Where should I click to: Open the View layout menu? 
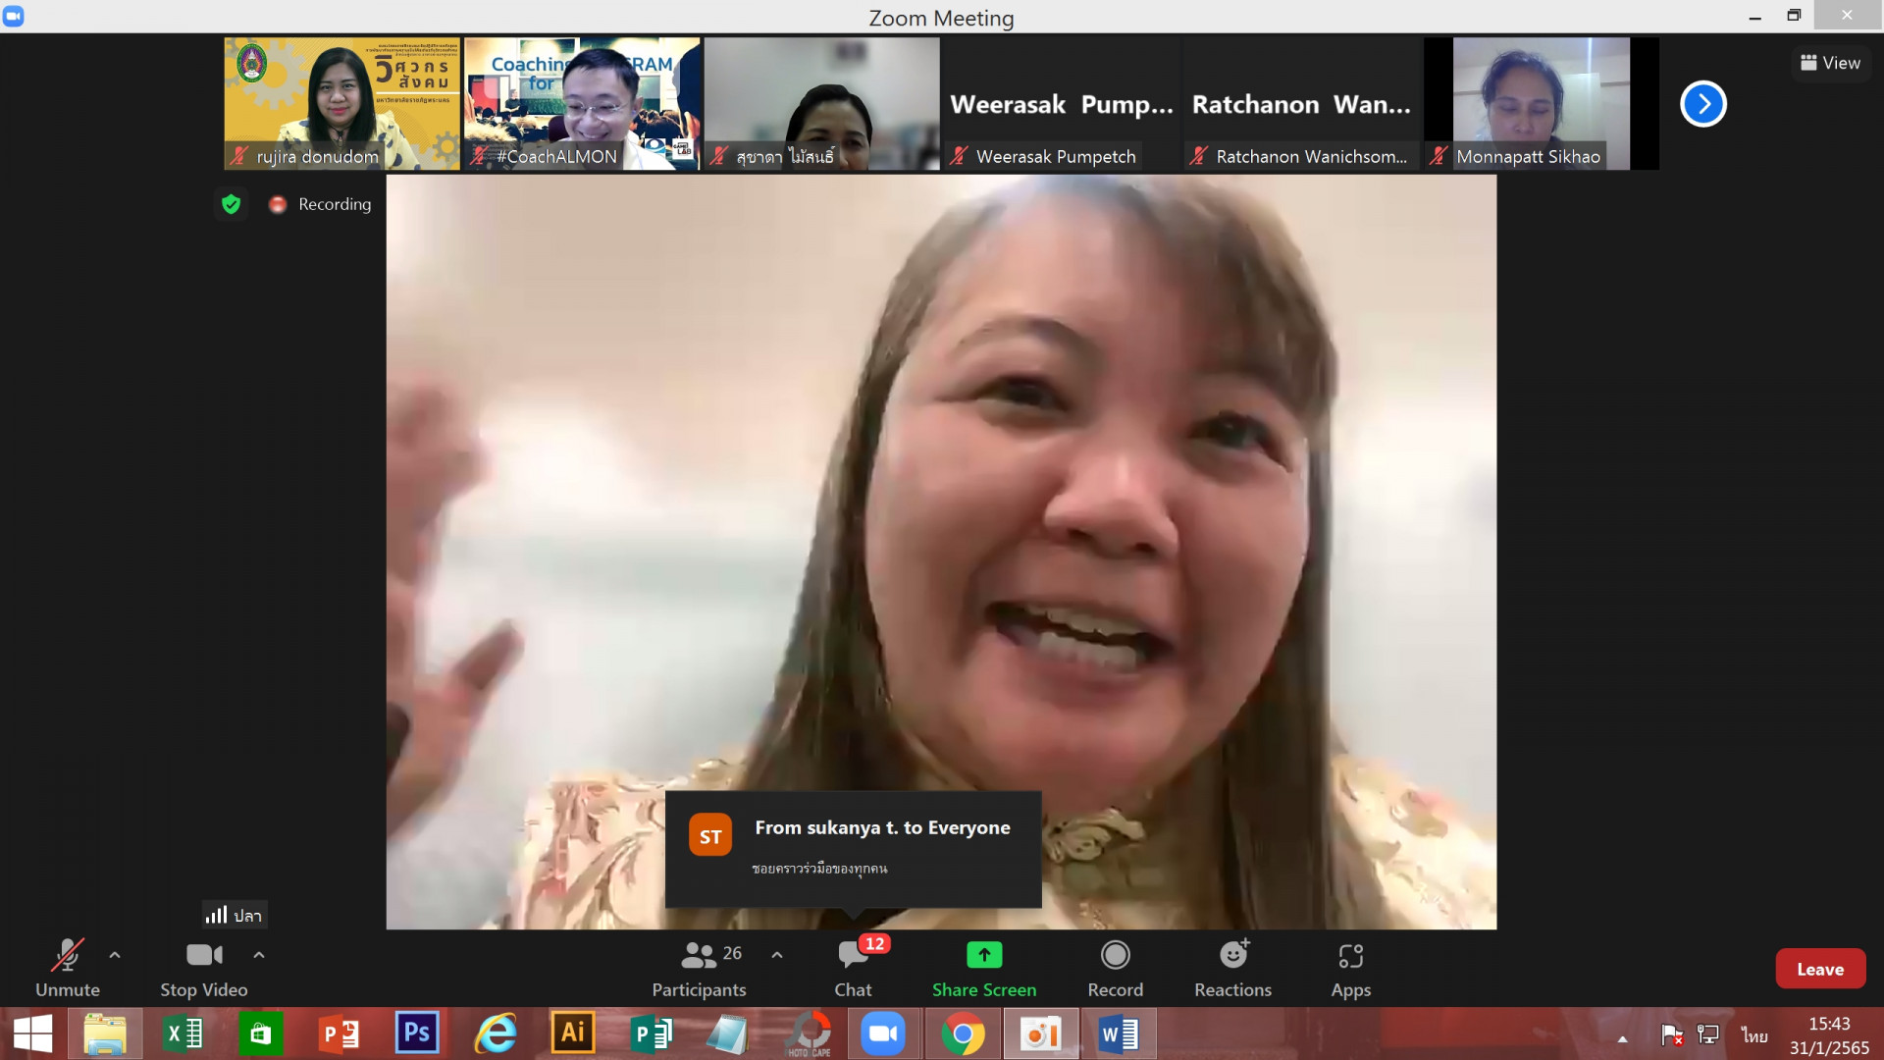click(1831, 63)
